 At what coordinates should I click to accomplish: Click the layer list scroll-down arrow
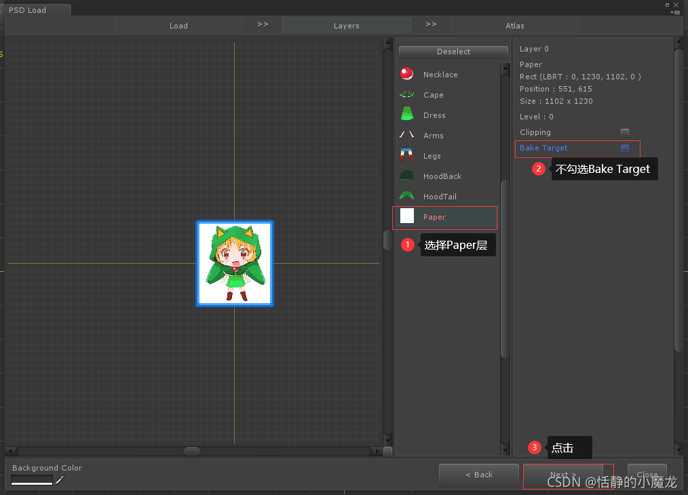tap(505, 450)
